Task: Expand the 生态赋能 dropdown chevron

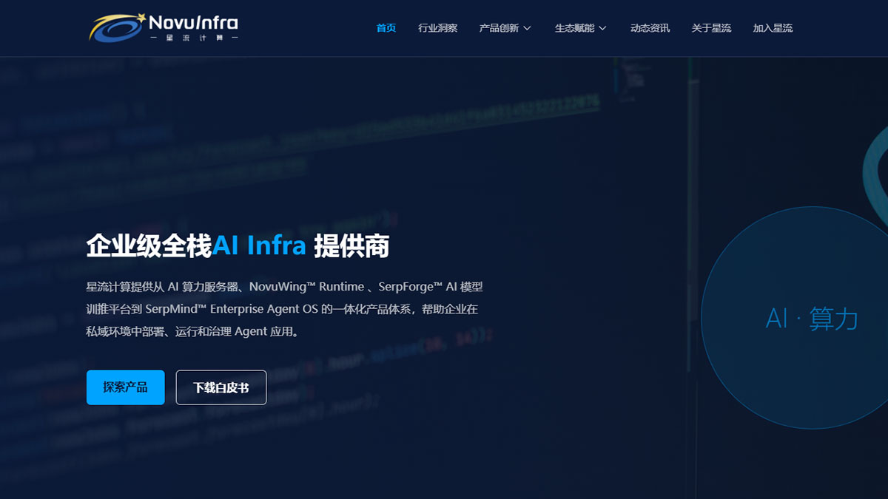Action: [x=602, y=28]
